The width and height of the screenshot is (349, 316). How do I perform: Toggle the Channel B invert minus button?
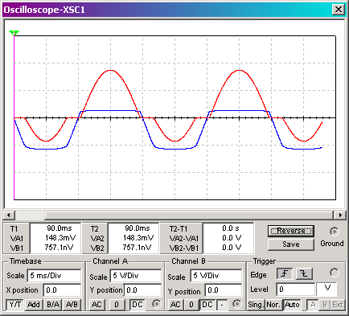click(222, 305)
